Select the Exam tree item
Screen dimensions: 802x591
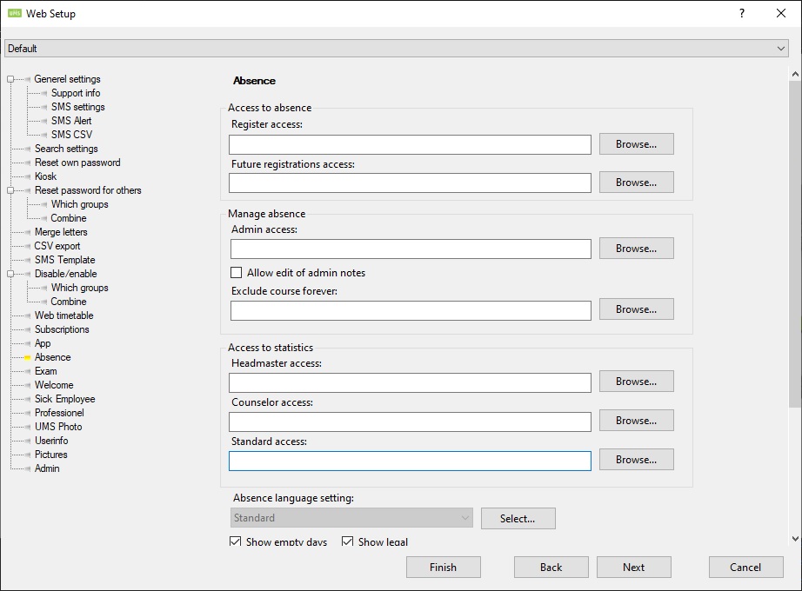pos(45,371)
